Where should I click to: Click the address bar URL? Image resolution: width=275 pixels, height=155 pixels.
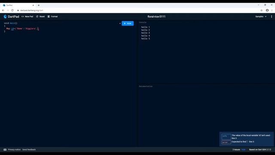tap(31, 10)
